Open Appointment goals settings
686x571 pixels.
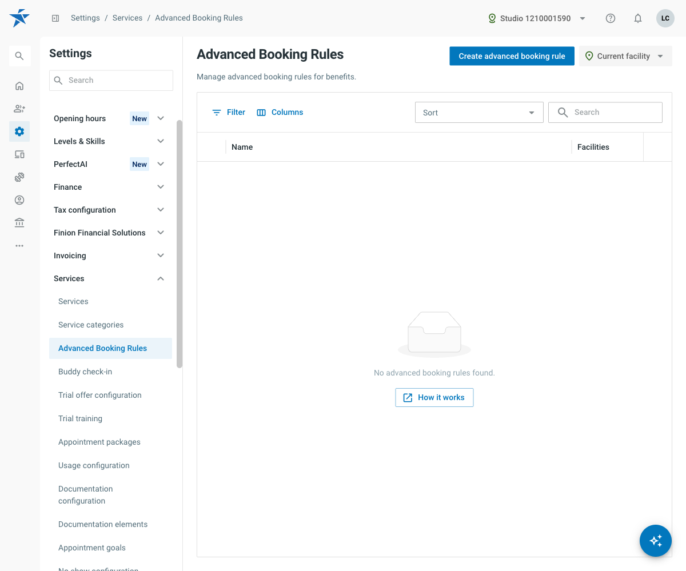(x=110, y=548)
